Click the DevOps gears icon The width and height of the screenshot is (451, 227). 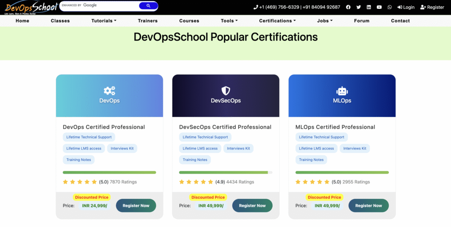pyautogui.click(x=109, y=91)
